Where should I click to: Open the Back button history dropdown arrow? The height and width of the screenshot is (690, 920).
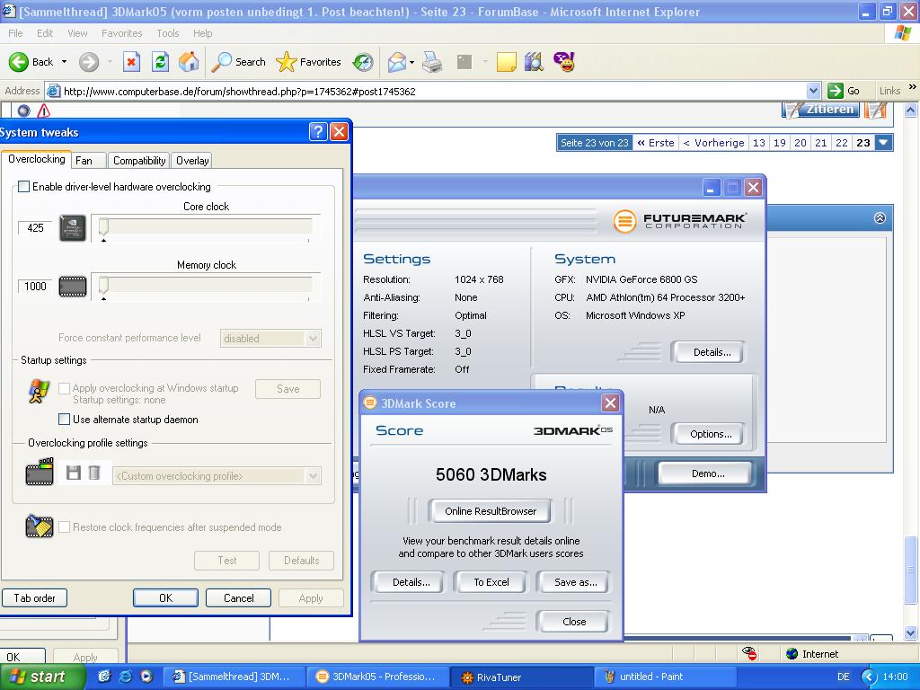click(x=64, y=62)
